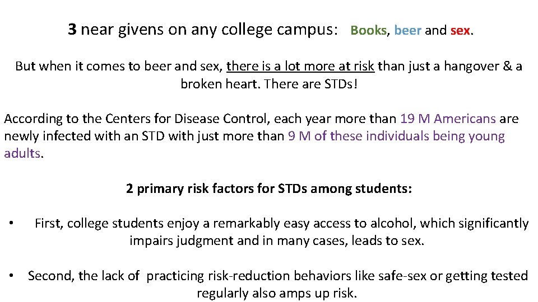Click 'getting tested' in second bullet
The image size is (538, 302).
tap(486, 276)
